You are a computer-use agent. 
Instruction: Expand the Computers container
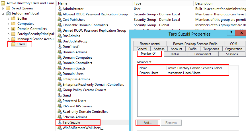pos(9,24)
